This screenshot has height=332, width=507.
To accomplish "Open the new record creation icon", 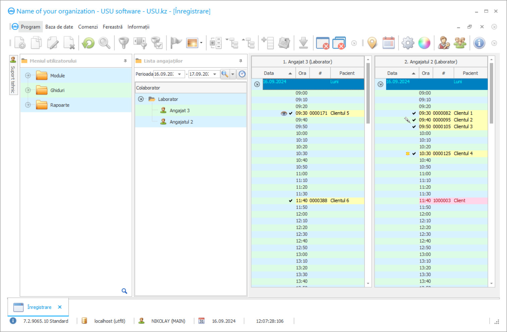I will pos(19,43).
